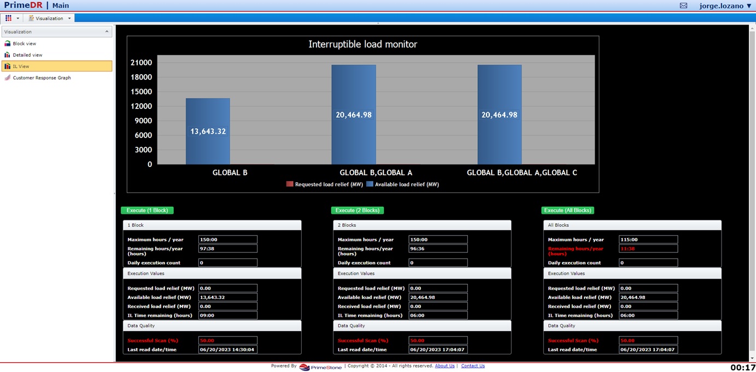Open the About Us link

coord(444,366)
